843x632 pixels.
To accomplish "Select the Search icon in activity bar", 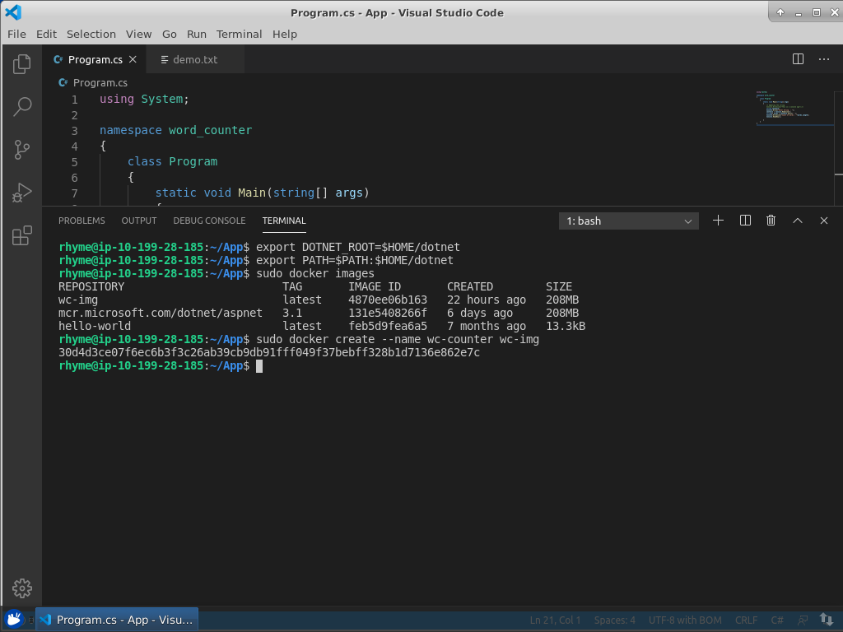I will [21, 107].
